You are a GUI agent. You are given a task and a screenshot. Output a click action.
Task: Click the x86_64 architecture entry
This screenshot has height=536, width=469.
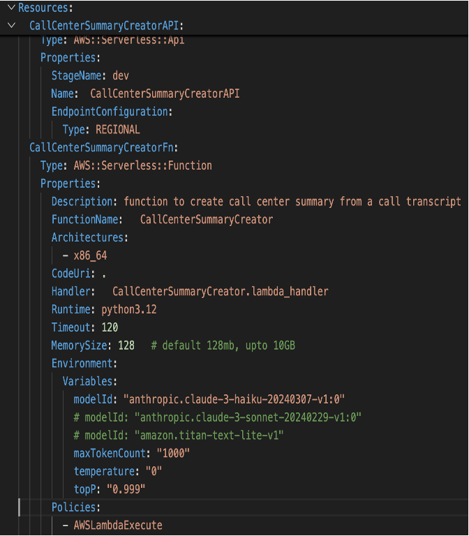(x=90, y=256)
